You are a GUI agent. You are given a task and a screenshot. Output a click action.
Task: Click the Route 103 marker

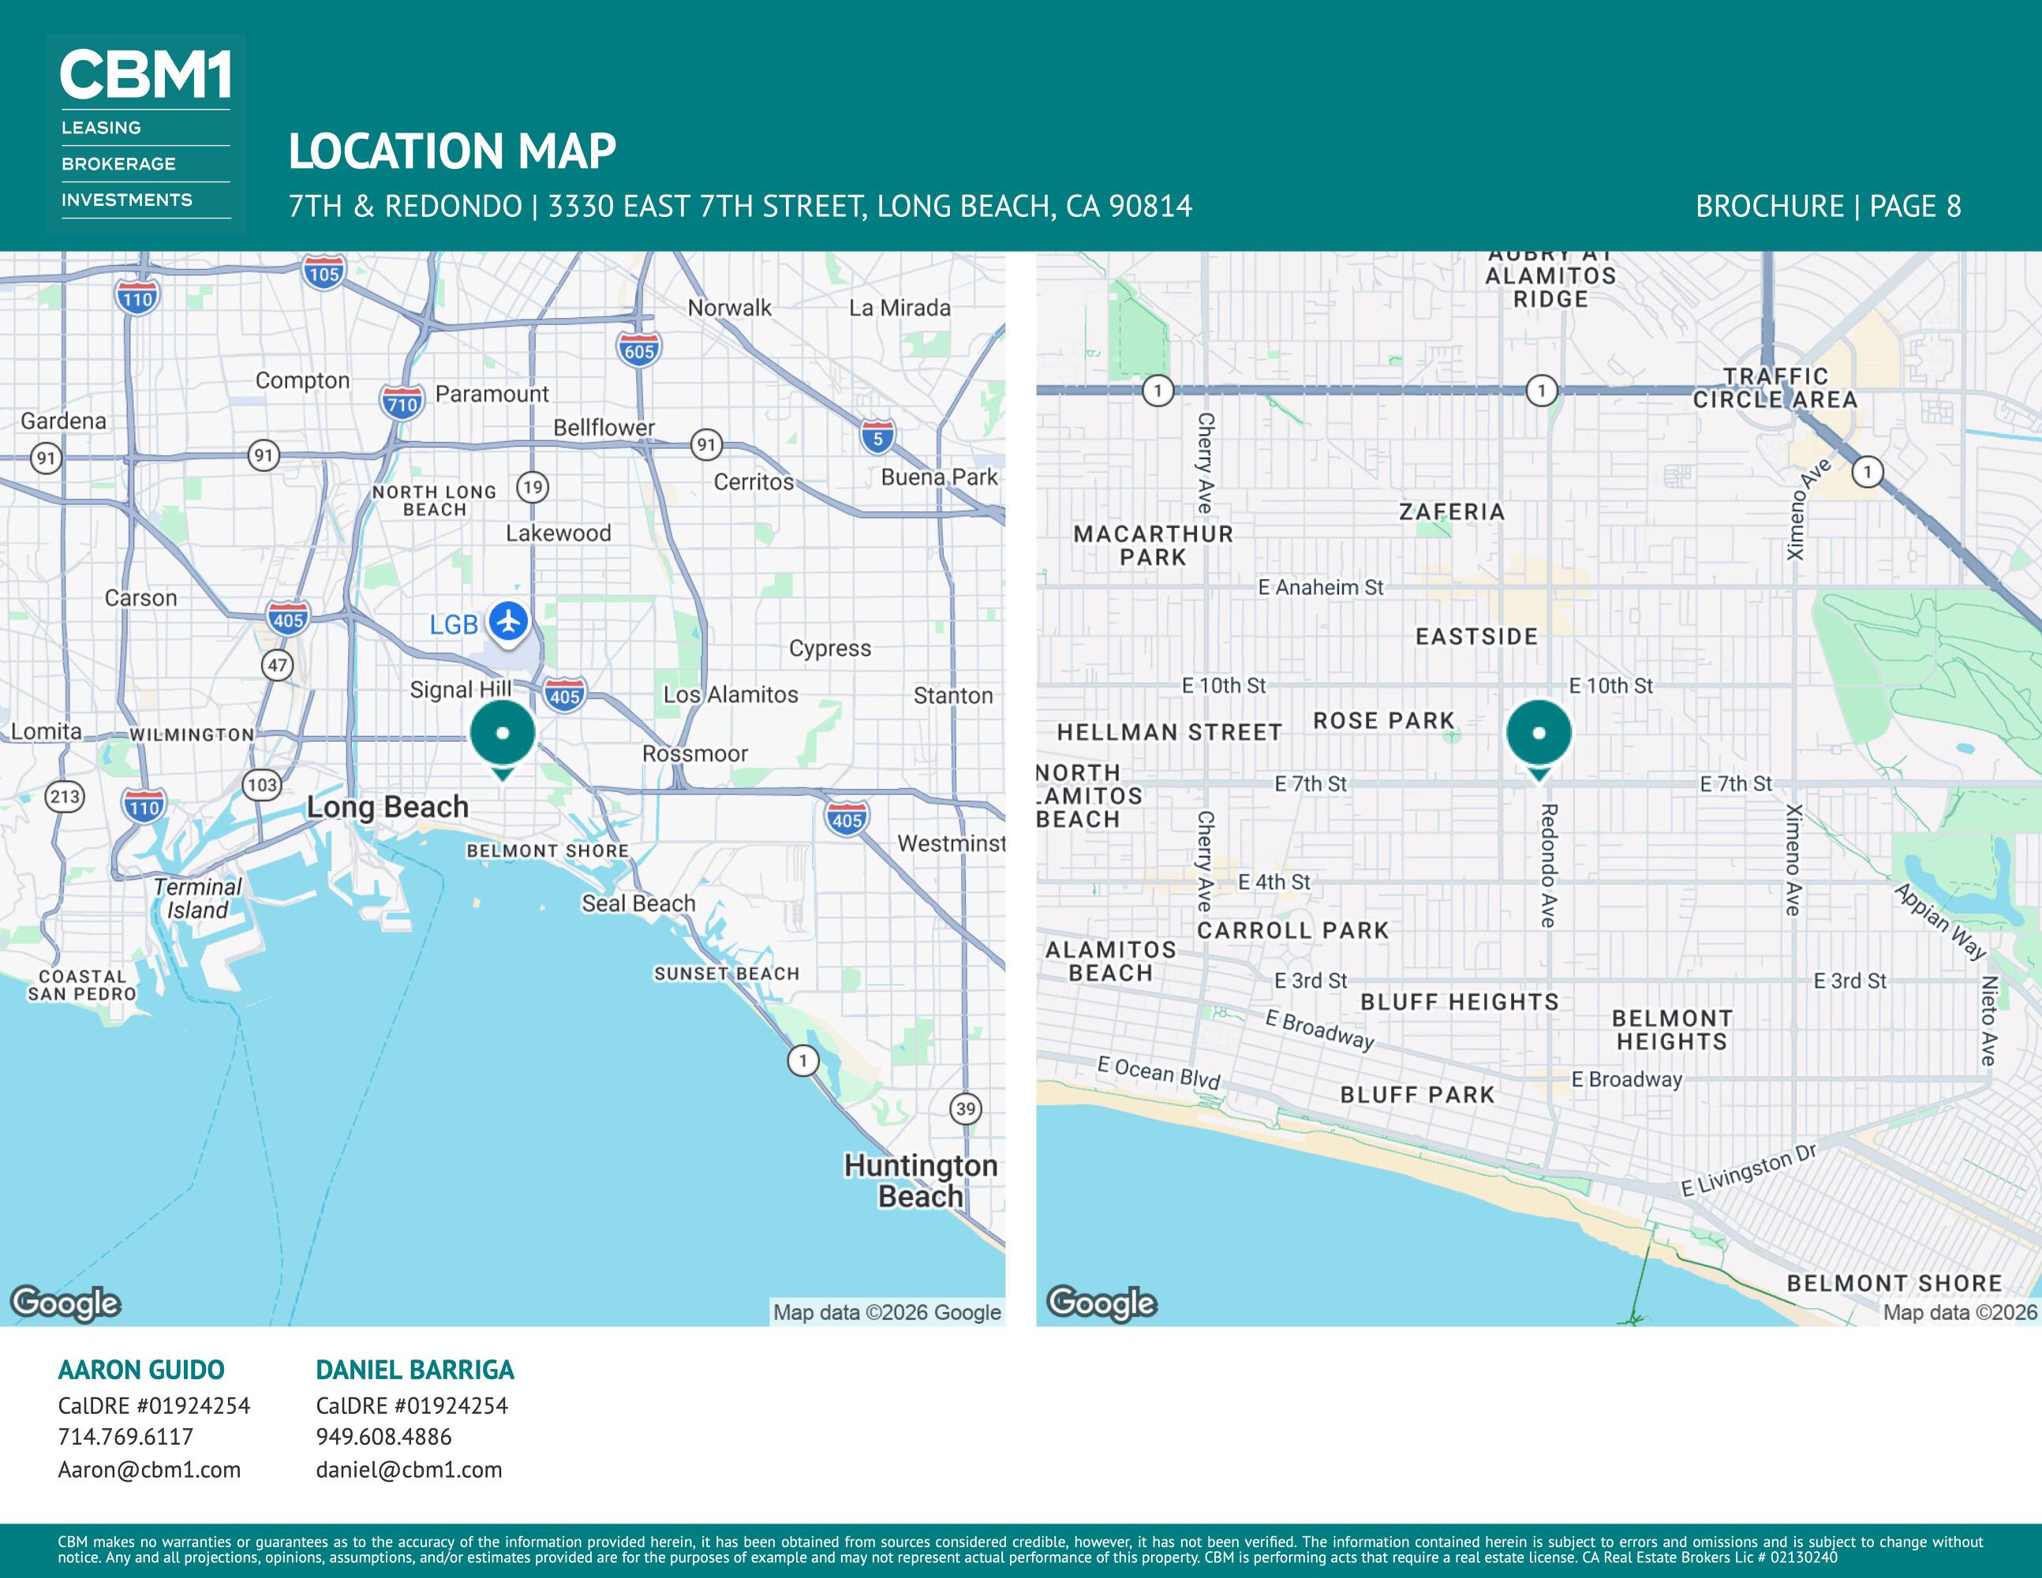[x=262, y=785]
